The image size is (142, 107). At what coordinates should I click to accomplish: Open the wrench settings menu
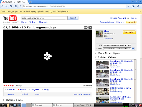(x=139, y=6)
